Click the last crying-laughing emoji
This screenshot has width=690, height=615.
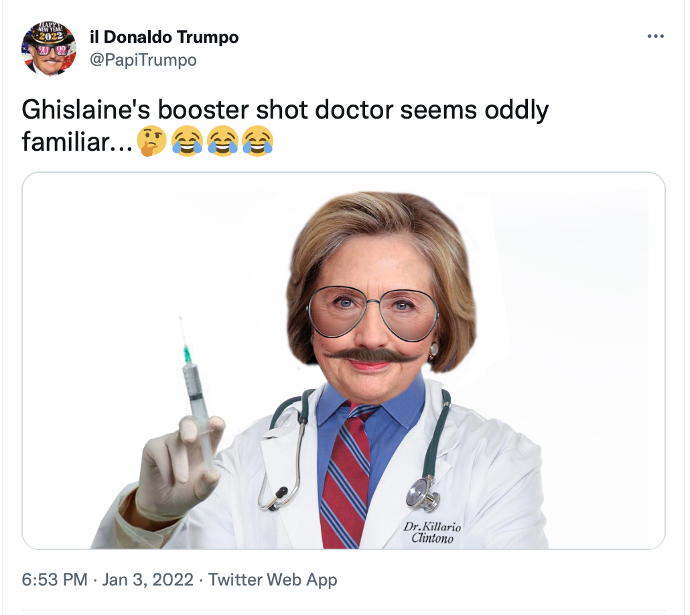point(258,141)
